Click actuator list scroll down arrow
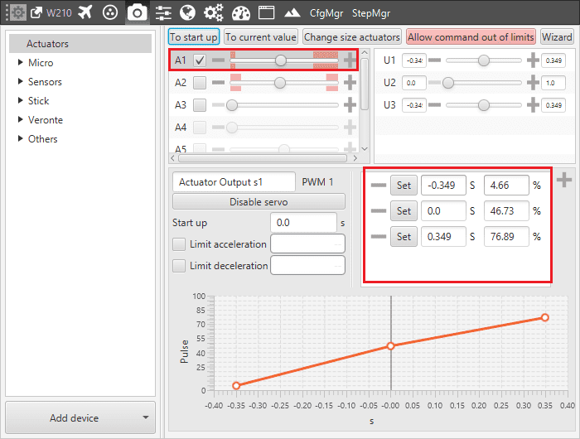Viewport: 580px width, 439px height. (x=365, y=149)
